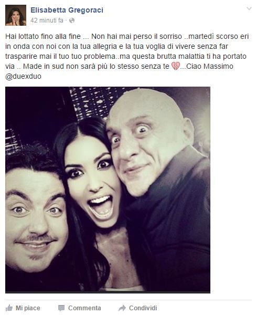Screen dimensions: 256x315
Task: Open the post options chevron dropdown
Action: tap(249, 8)
